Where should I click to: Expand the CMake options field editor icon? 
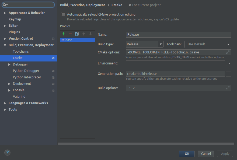[x=228, y=52]
